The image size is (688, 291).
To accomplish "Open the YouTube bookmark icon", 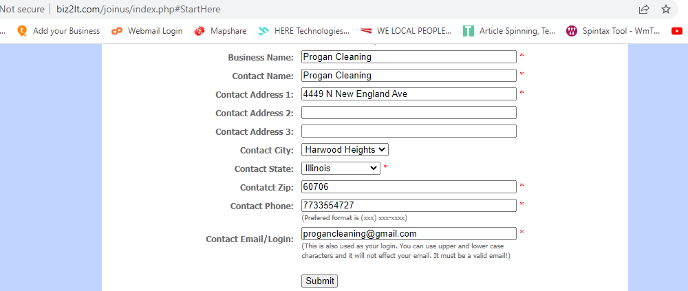I will pyautogui.click(x=677, y=31).
